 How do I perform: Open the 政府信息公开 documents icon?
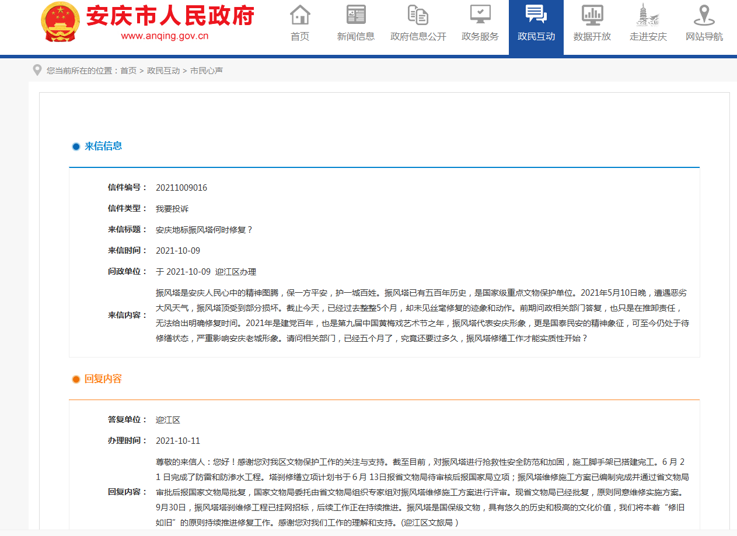point(418,15)
